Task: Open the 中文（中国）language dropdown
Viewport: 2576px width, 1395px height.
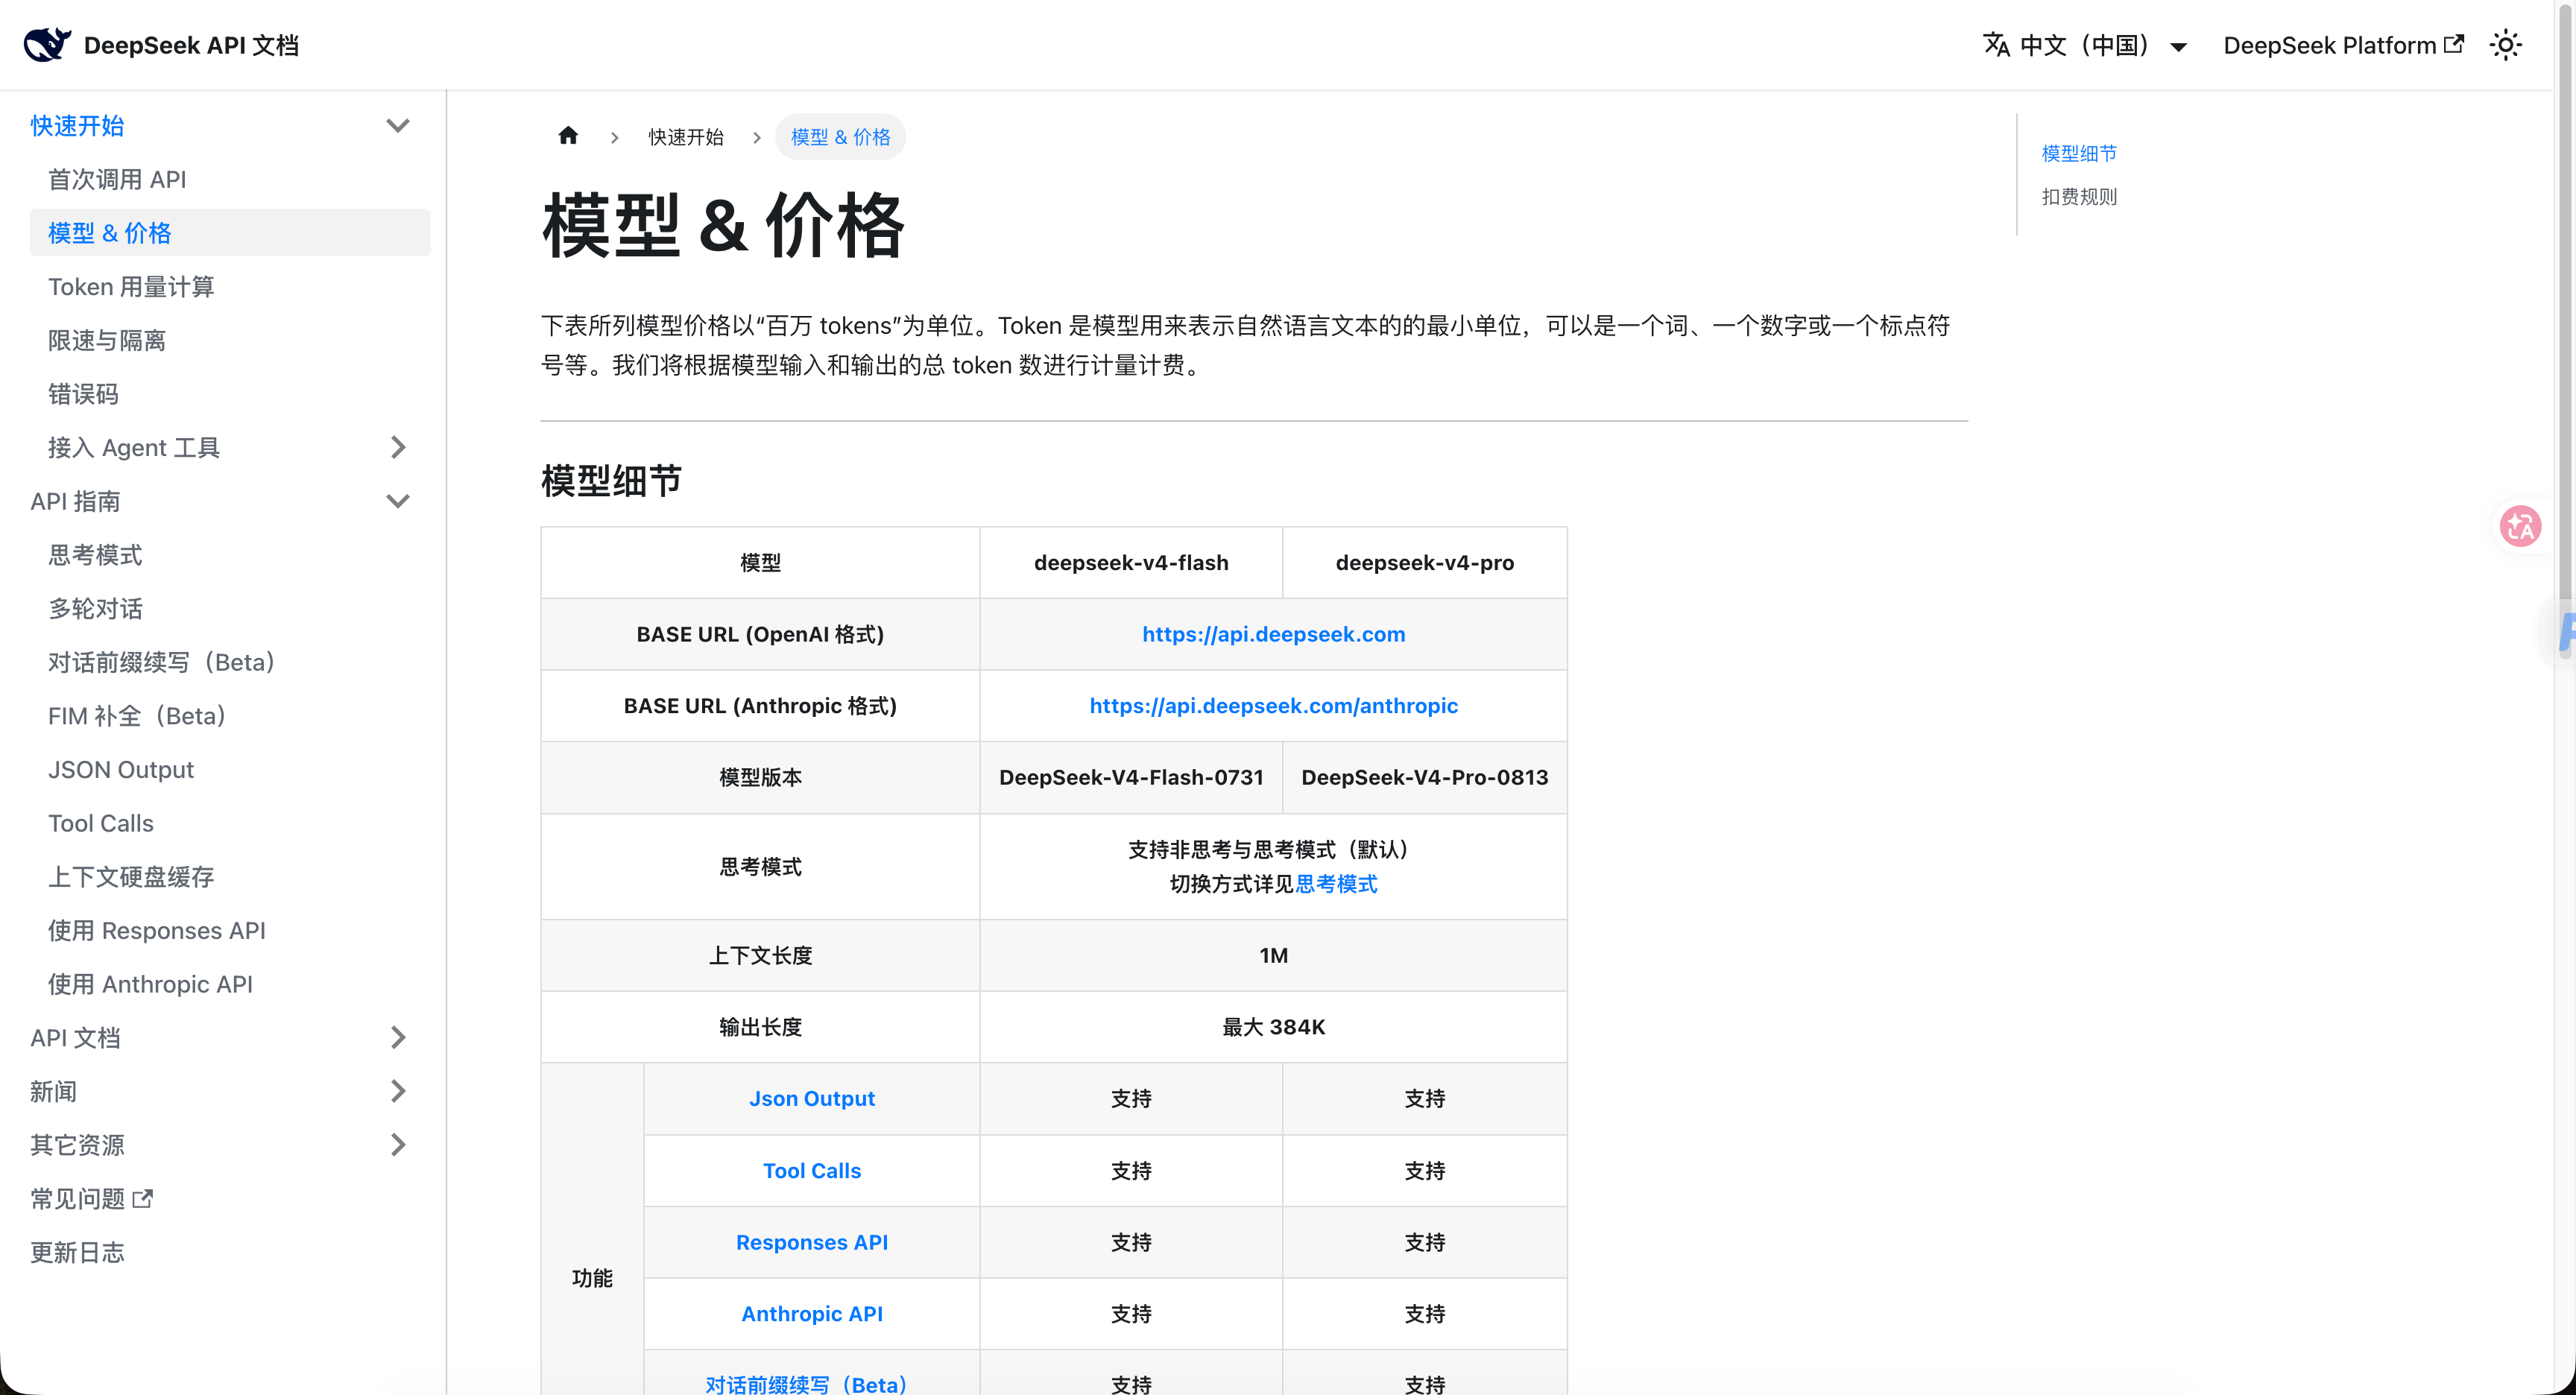Action: pyautogui.click(x=2085, y=45)
